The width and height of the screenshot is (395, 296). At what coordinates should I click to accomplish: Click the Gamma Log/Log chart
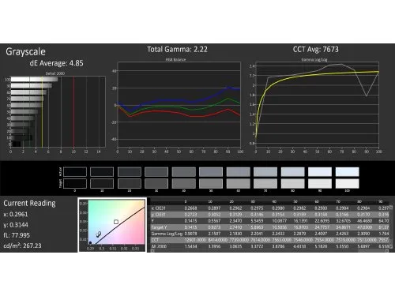click(x=318, y=104)
